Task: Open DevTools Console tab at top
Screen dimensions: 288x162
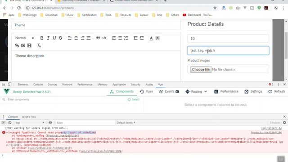Action: tap(38, 85)
